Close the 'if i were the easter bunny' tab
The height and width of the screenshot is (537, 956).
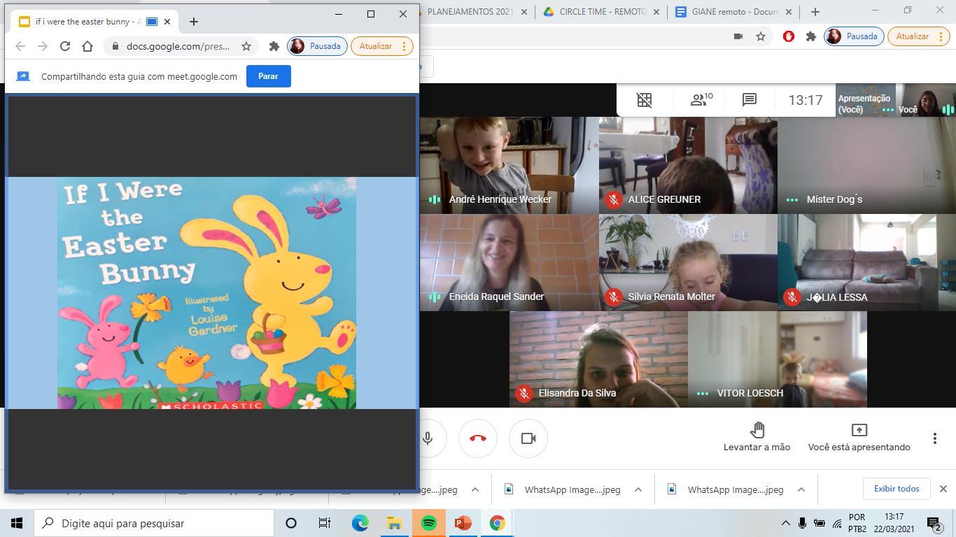click(x=167, y=22)
